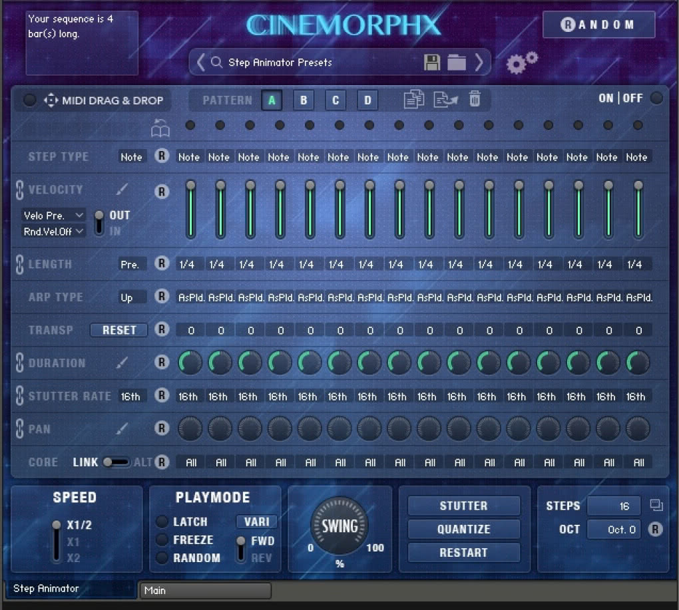
Task: Click the Main tab field
Action: point(205,590)
